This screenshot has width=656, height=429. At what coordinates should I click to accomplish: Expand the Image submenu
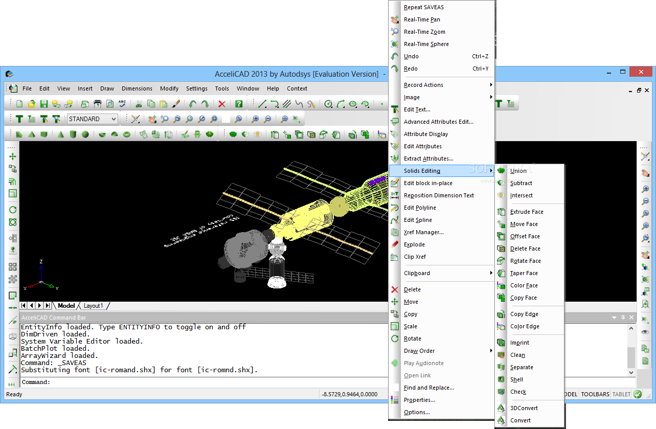(441, 97)
